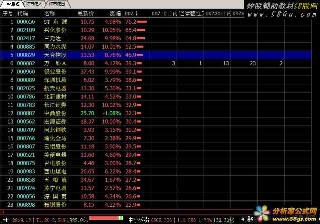The width and height of the screenshot is (320, 224).
Task: Select 鞍钢股份 stock name
Action: click(x=55, y=205)
